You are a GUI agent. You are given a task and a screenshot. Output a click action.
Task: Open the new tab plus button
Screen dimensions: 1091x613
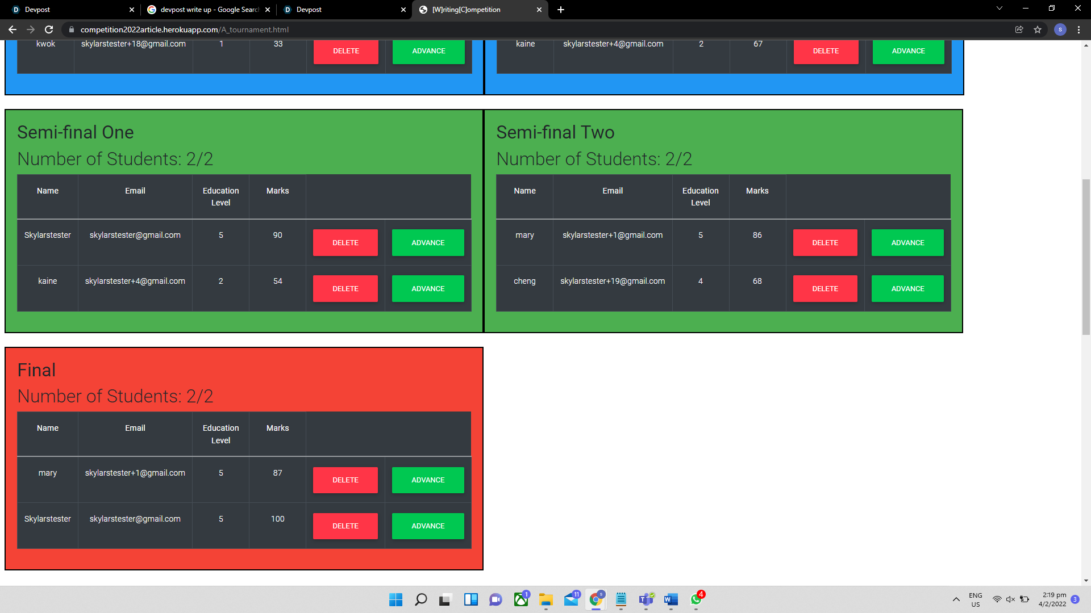point(561,10)
